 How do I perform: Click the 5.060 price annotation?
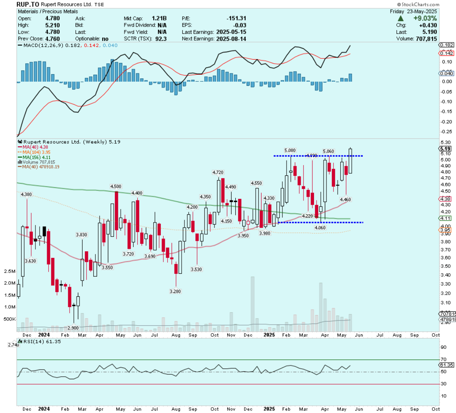[329, 151]
